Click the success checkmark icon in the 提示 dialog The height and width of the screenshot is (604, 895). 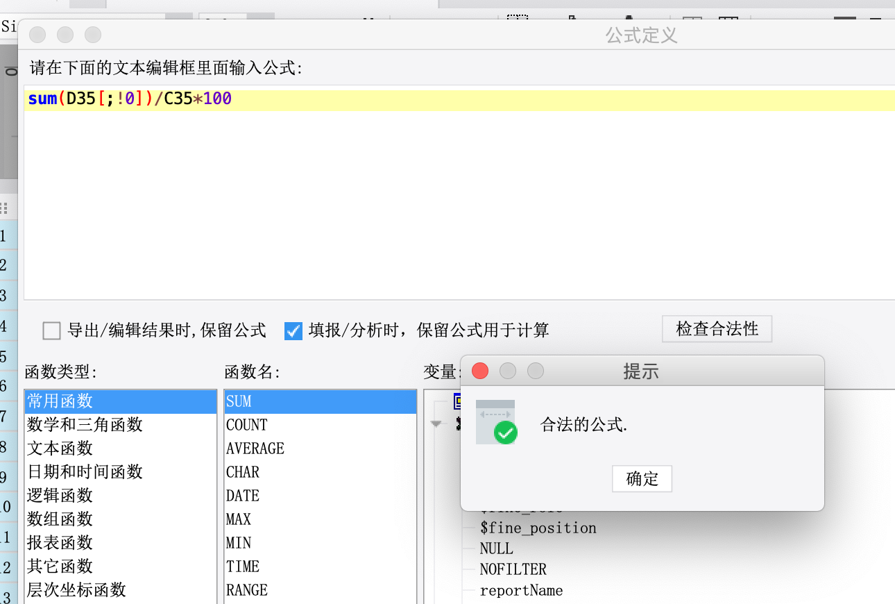pyautogui.click(x=495, y=422)
